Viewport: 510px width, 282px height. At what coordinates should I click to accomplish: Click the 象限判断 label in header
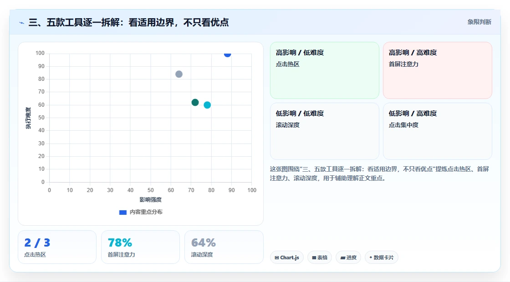[x=479, y=22]
